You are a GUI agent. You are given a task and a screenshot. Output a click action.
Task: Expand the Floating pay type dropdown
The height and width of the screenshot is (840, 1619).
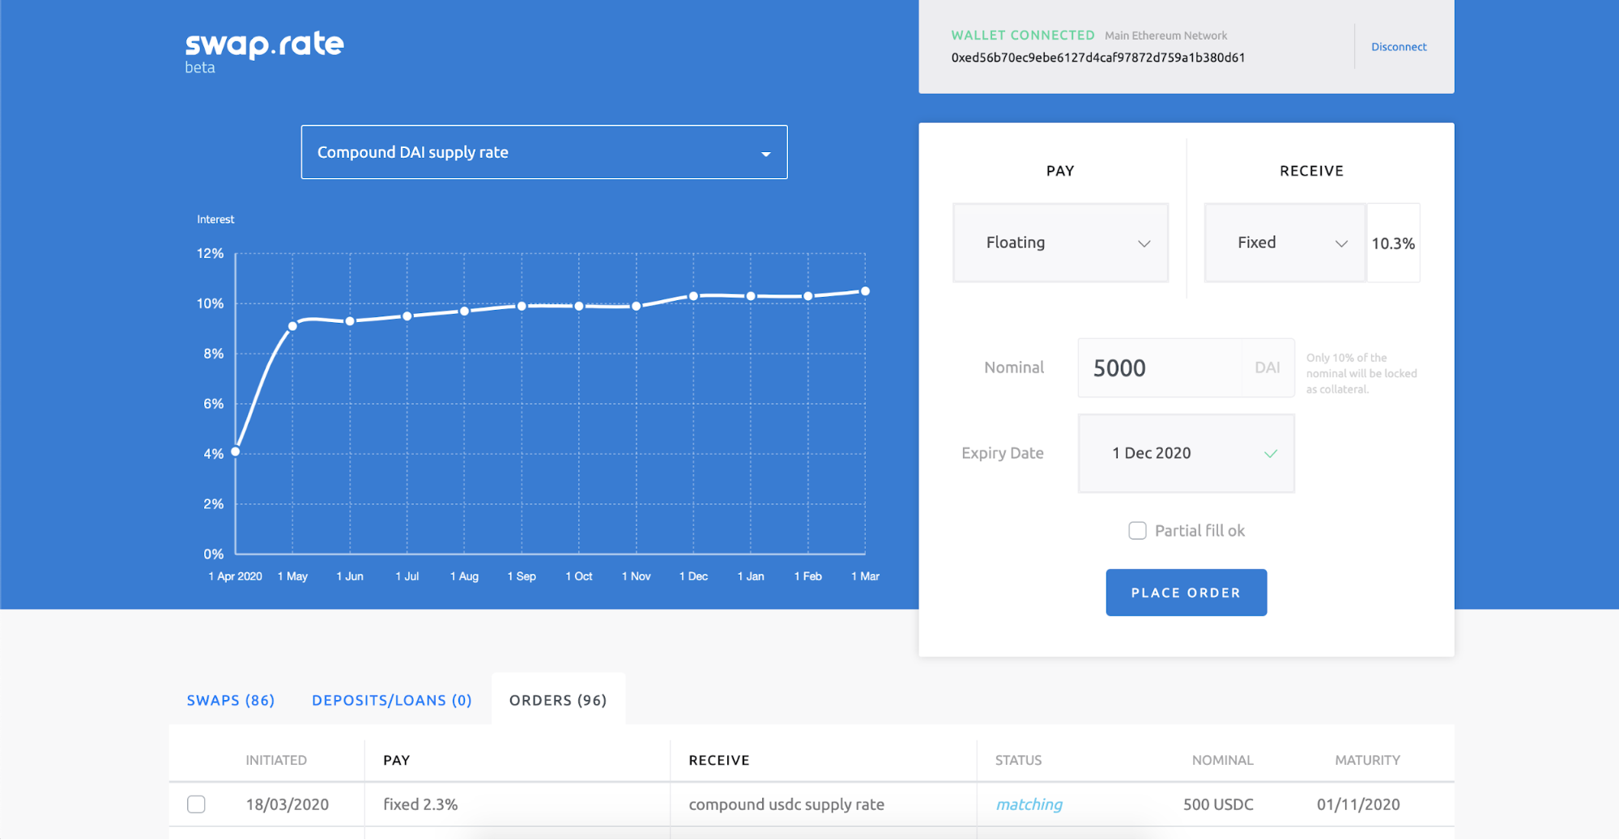click(x=1060, y=243)
